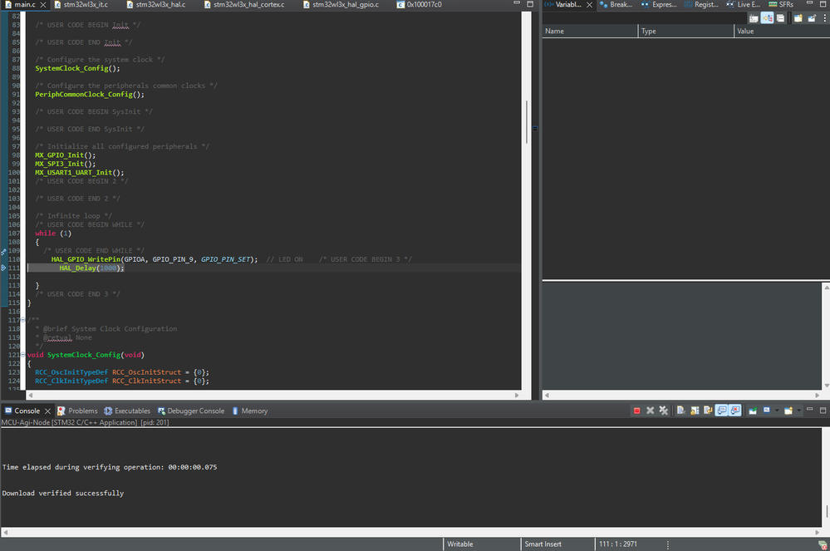The width and height of the screenshot is (830, 551).
Task: Collapse the comment fold at line 117
Action: 22,320
